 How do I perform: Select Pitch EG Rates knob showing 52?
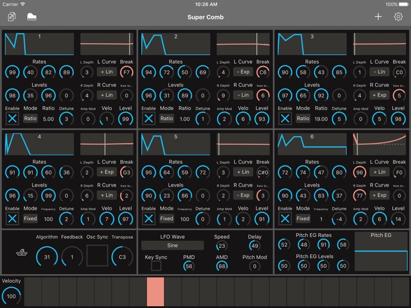coord(284,245)
